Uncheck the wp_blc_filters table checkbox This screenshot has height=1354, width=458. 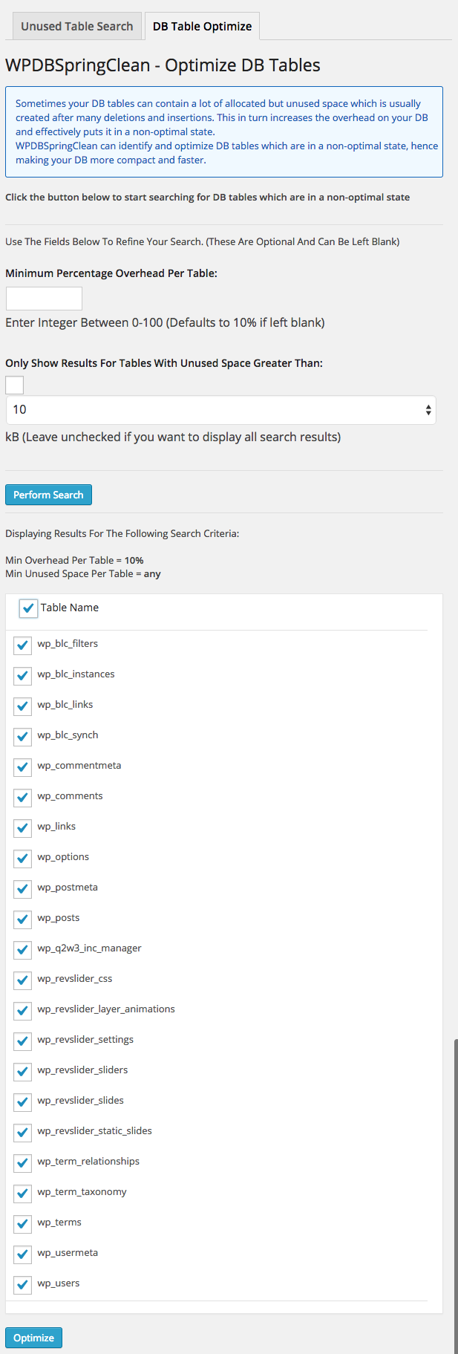[22, 645]
